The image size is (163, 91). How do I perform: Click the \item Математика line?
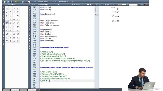point(47,23)
